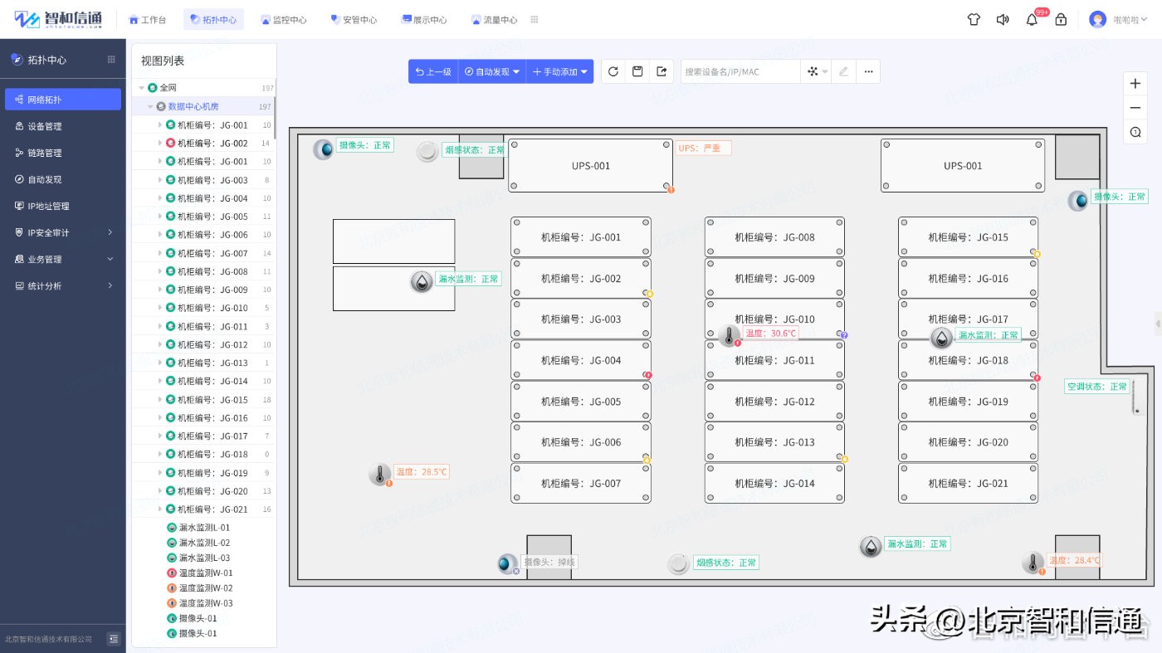The width and height of the screenshot is (1162, 653).
Task: Click the theme/skin shirt icon in top bar
Action: [x=974, y=18]
